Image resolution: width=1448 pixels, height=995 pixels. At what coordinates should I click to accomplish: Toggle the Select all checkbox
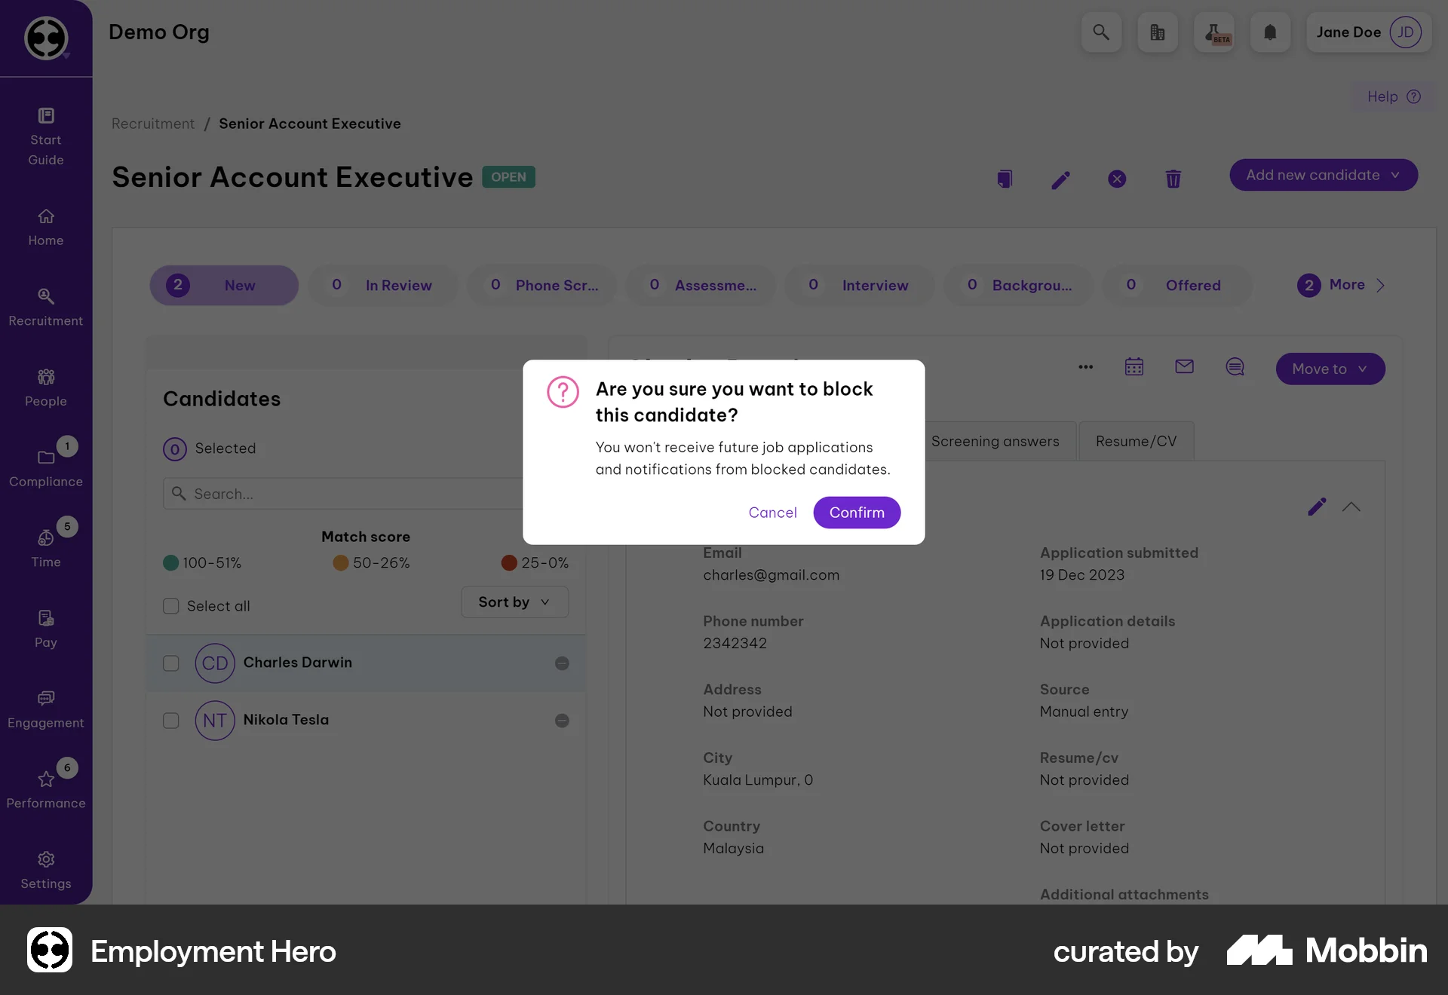171,605
